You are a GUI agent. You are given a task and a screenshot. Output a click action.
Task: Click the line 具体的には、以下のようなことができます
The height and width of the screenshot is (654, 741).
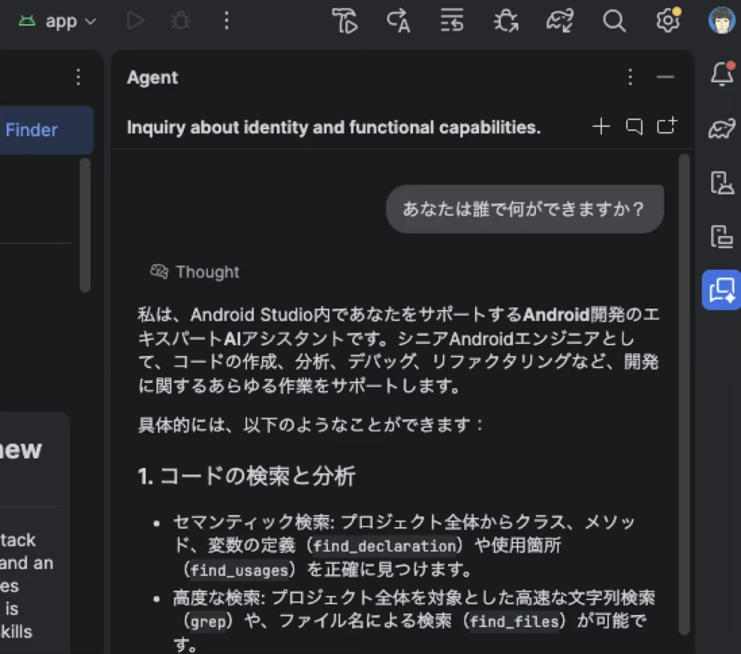click(x=310, y=425)
